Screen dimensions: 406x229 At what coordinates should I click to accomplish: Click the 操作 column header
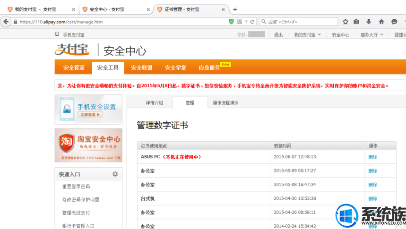click(373, 146)
